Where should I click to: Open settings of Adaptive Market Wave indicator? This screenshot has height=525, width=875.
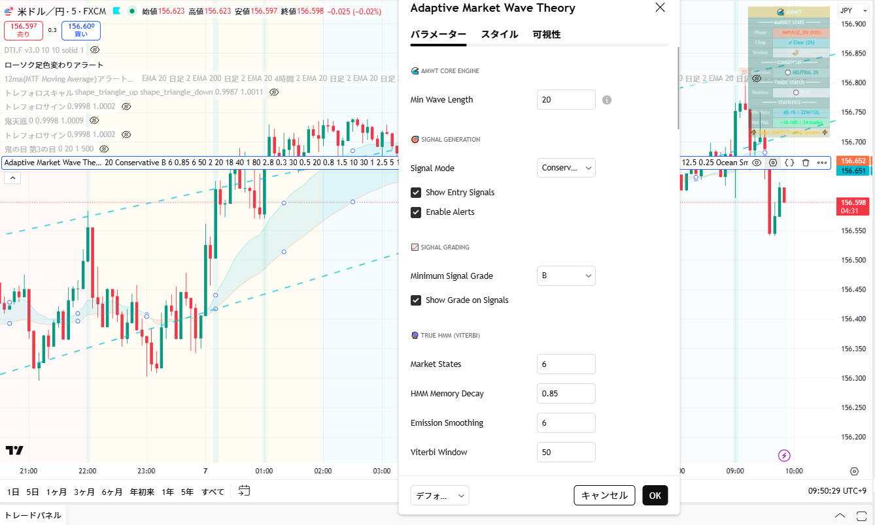pos(773,163)
